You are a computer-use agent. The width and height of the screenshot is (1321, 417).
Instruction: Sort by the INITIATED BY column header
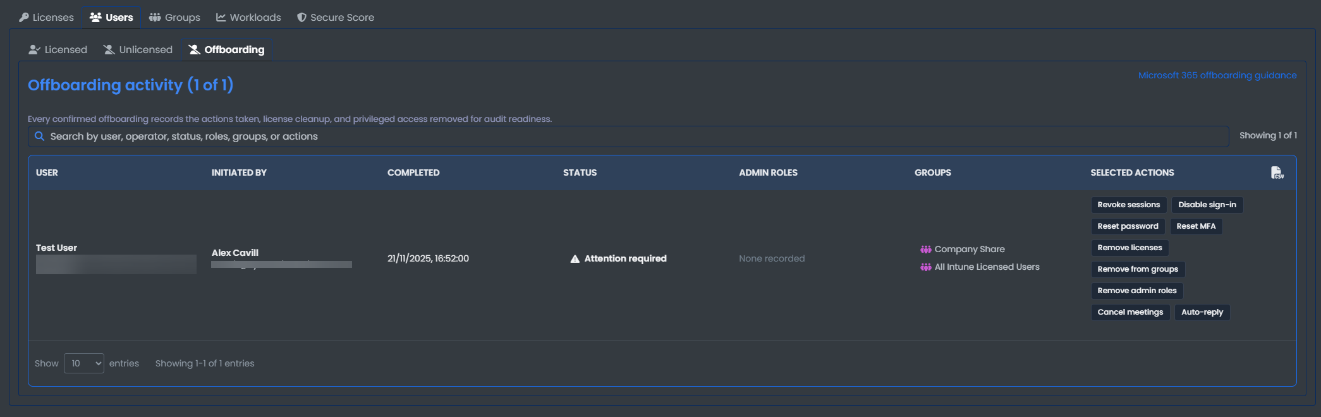pos(239,172)
